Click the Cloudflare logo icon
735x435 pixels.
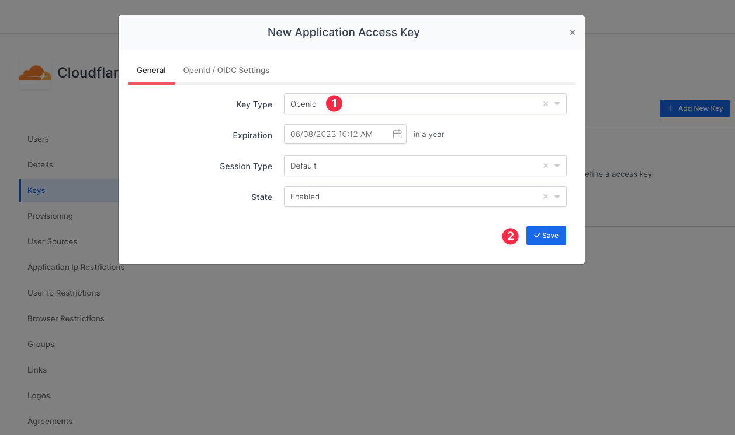tap(35, 73)
